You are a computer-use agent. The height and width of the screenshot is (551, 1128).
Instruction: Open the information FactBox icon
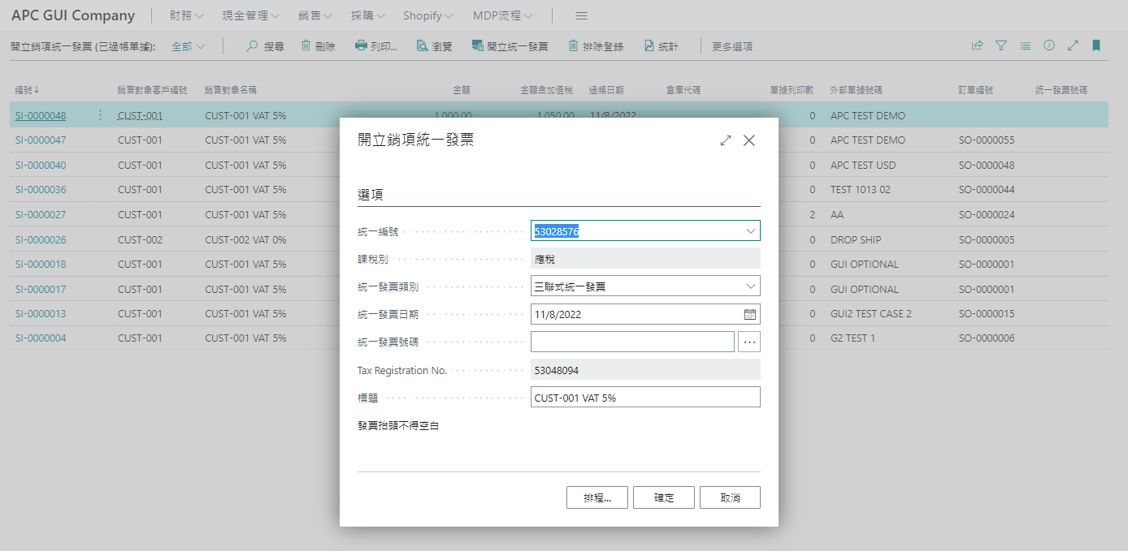tap(1049, 45)
